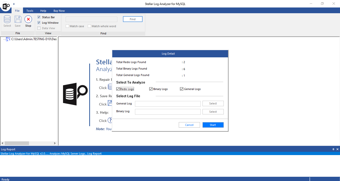Click the Find search text field

tap(91, 19)
